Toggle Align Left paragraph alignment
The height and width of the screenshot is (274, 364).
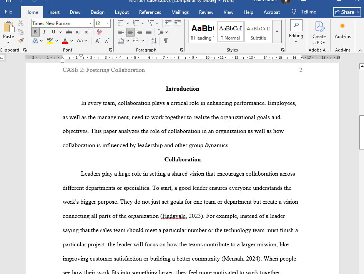click(x=121, y=32)
